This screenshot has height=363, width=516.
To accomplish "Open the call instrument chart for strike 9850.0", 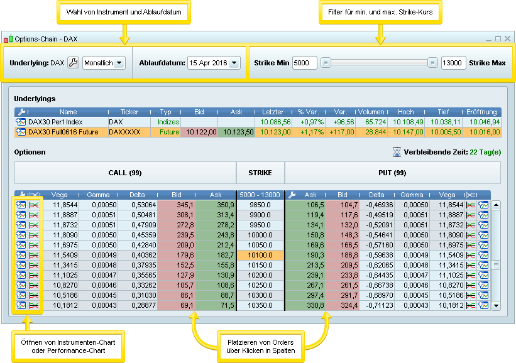I will (x=21, y=205).
